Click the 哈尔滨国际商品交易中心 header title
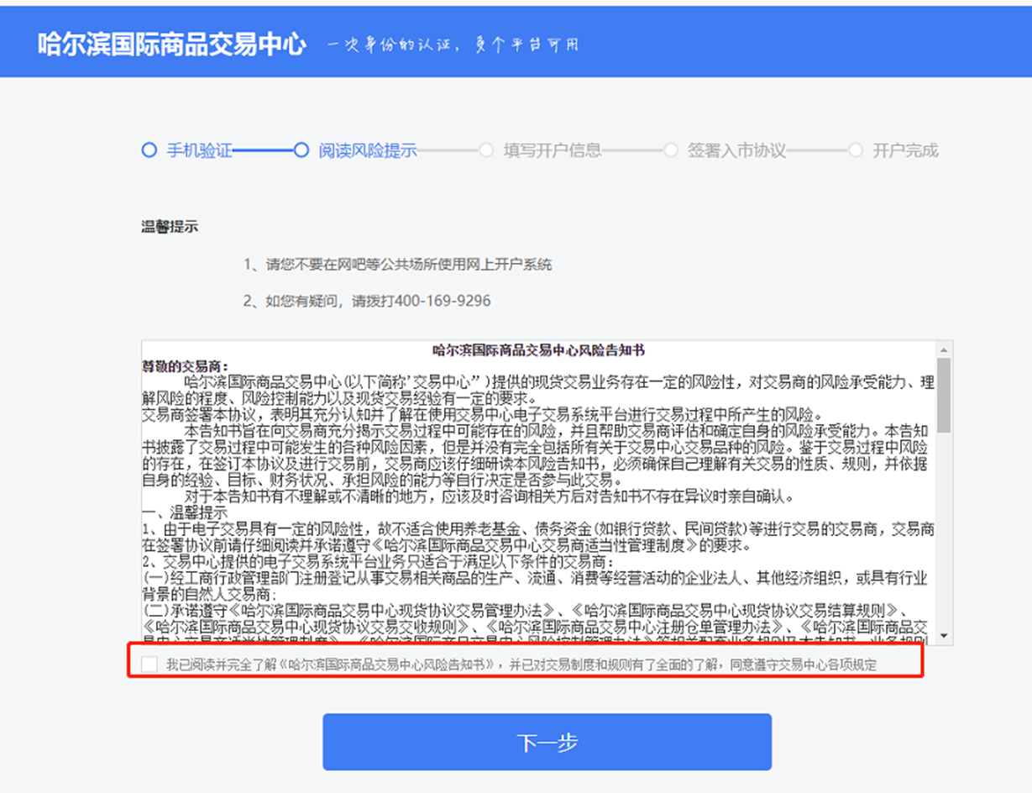The height and width of the screenshot is (793, 1032). (x=171, y=44)
